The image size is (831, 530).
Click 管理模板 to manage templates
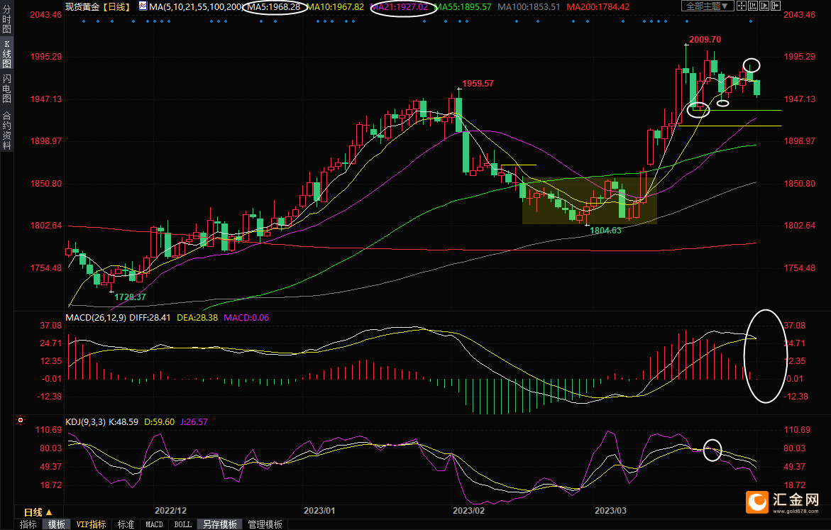265,524
